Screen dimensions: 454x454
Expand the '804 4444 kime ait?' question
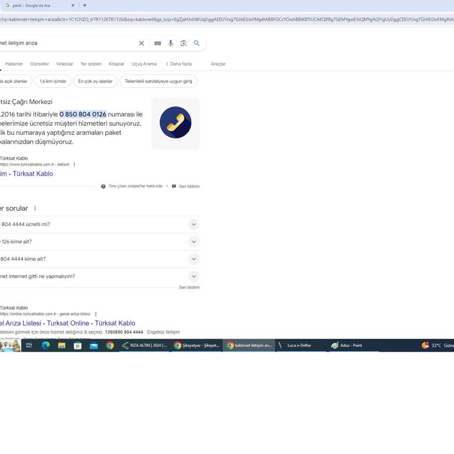[99, 259]
